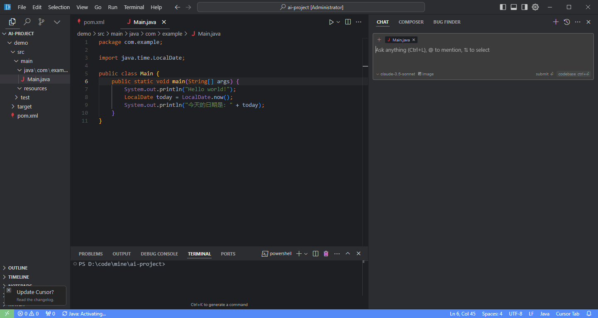Open chat panel more options ellipsis

[578, 22]
